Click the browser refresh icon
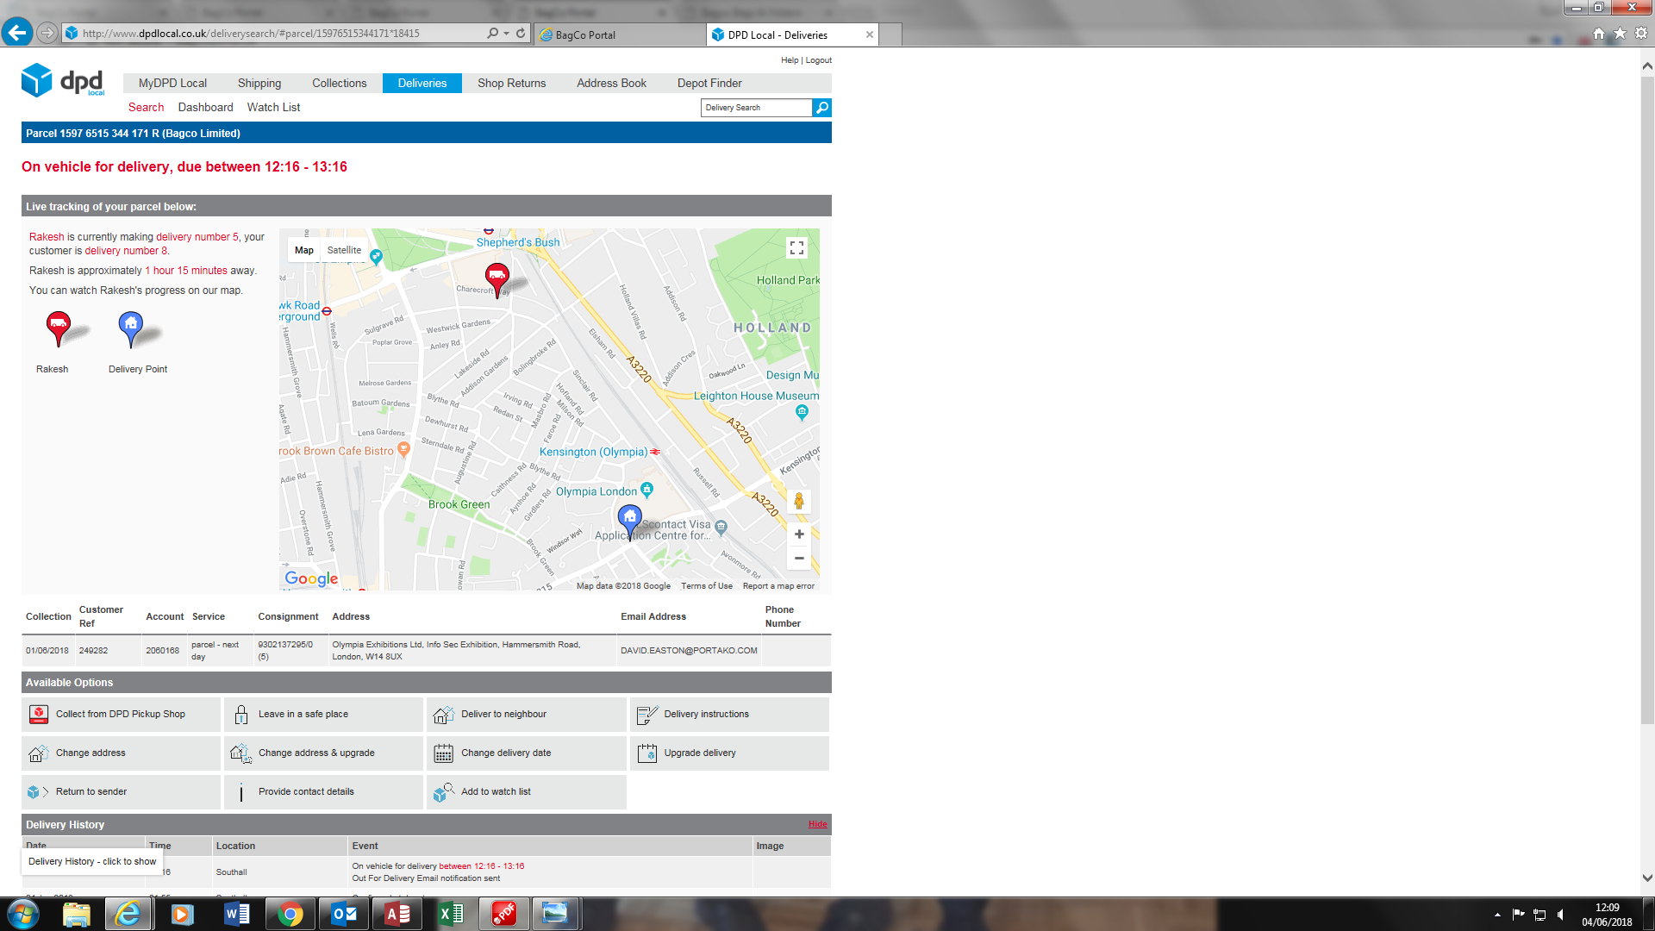Viewport: 1655px width, 931px height. (x=521, y=34)
